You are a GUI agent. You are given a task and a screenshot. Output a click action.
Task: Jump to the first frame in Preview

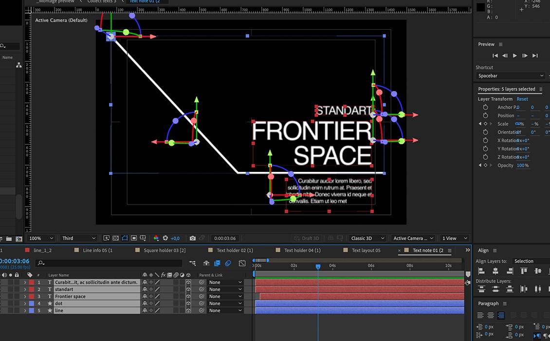[x=495, y=56]
